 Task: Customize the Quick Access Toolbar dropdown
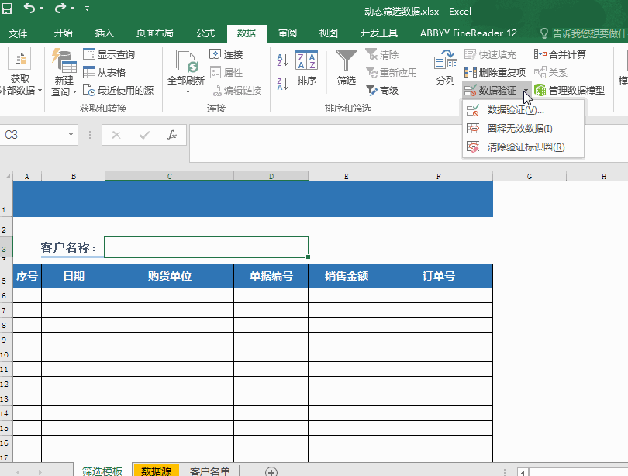tap(87, 8)
